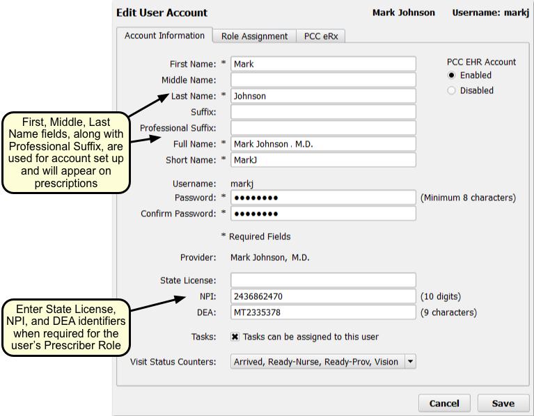Click the "PCC EHR Account" label

tap(481, 62)
